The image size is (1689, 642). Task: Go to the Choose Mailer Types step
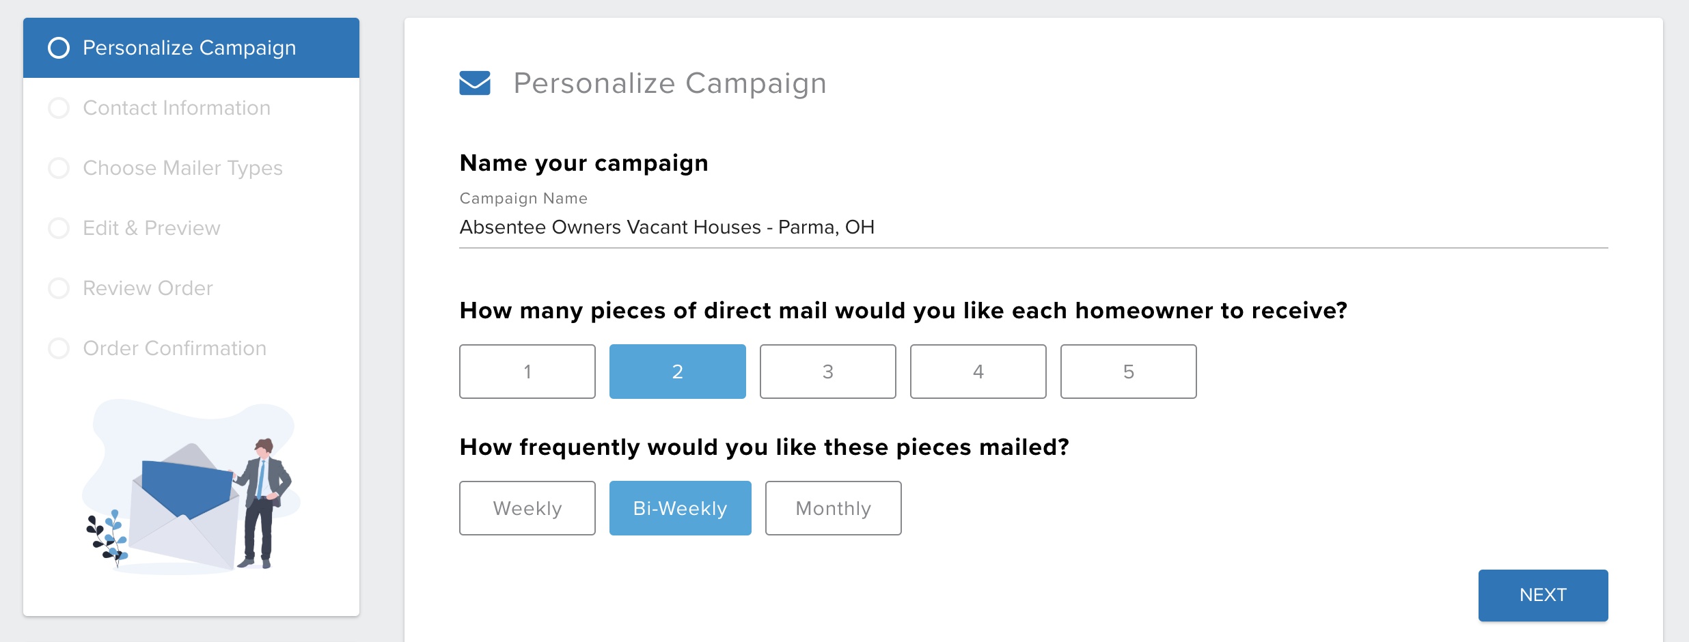[182, 168]
